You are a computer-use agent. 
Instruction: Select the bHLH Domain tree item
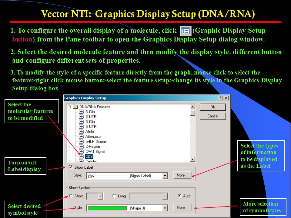pos(96,142)
